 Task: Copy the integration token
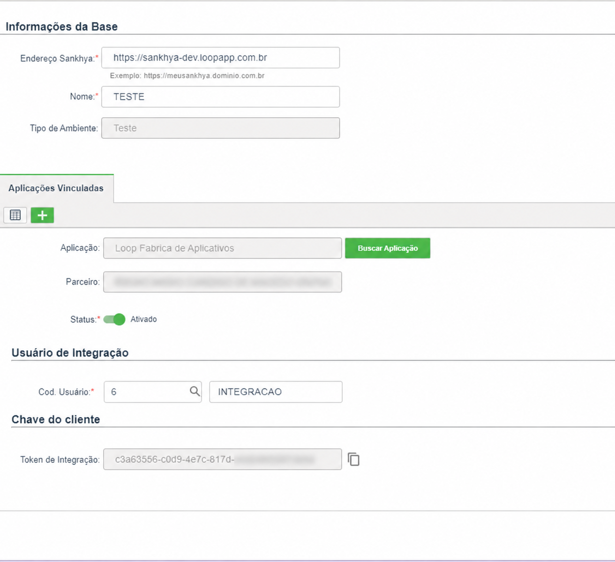click(353, 459)
